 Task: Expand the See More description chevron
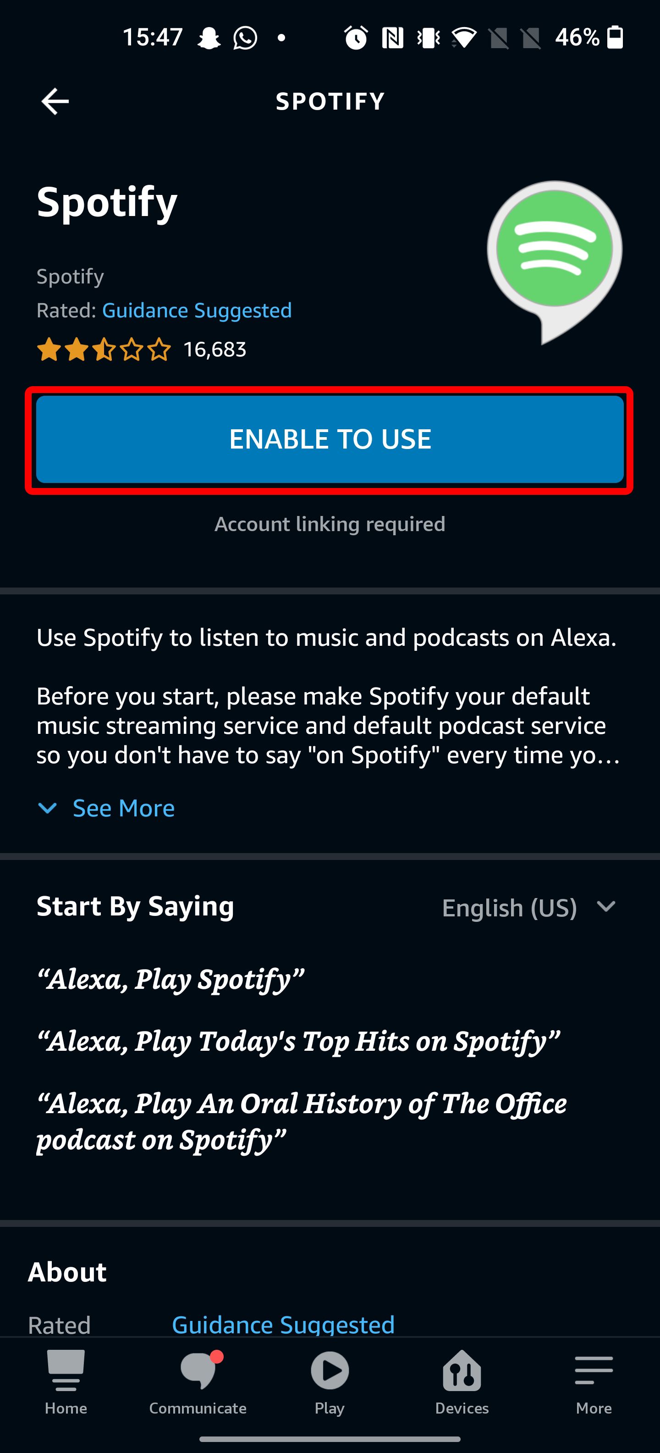47,808
